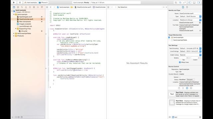Open the Line Endings dropdown
213x119 pixels.
pos(190,52)
